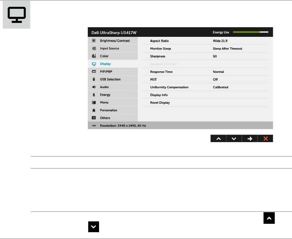Click the PIP/PBP icon
This screenshot has width=292, height=239.
(x=94, y=72)
